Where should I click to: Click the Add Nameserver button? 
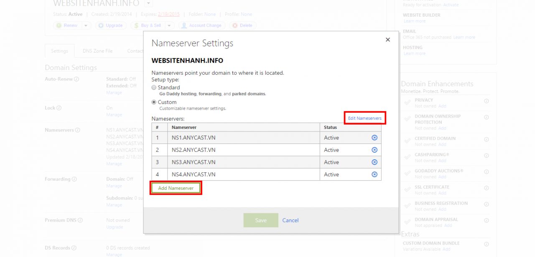pos(176,188)
